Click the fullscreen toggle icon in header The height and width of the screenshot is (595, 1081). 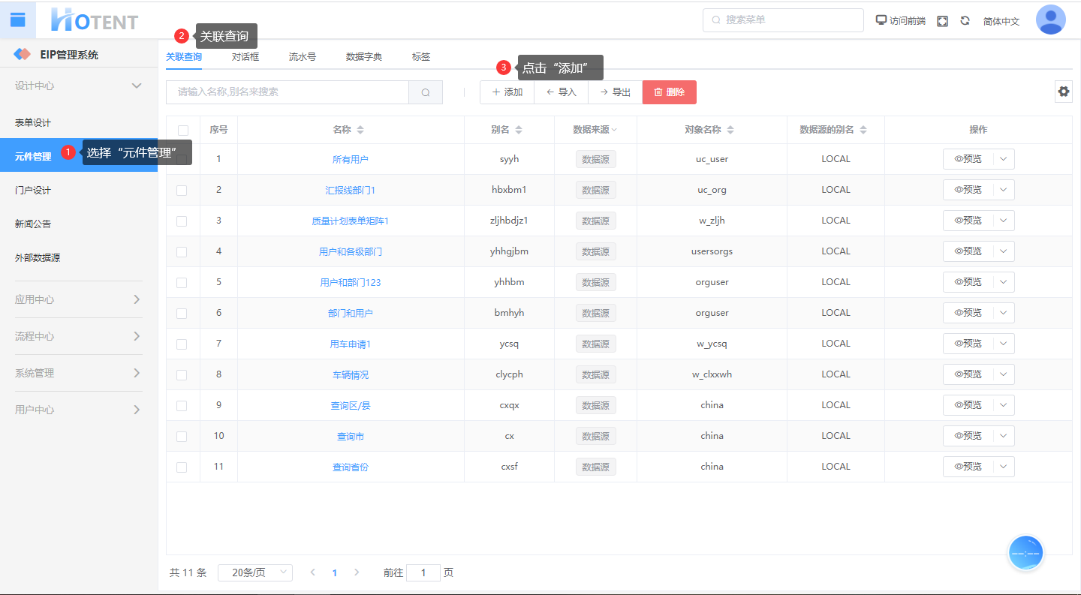point(943,21)
